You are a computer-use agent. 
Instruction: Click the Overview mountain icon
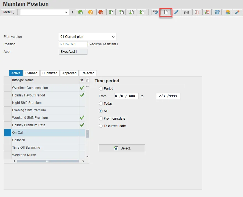tap(227, 12)
